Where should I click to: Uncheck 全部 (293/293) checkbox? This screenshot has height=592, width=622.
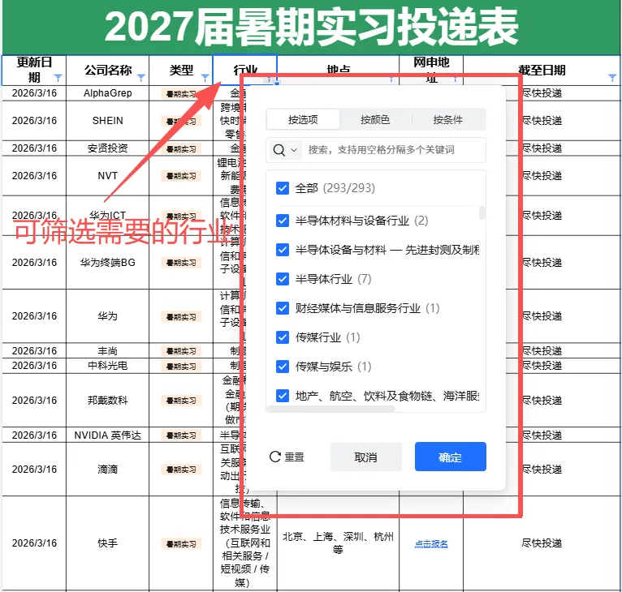pyautogui.click(x=283, y=188)
